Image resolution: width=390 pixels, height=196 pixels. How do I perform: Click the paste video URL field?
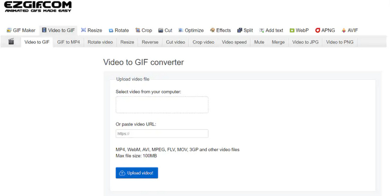(x=162, y=133)
